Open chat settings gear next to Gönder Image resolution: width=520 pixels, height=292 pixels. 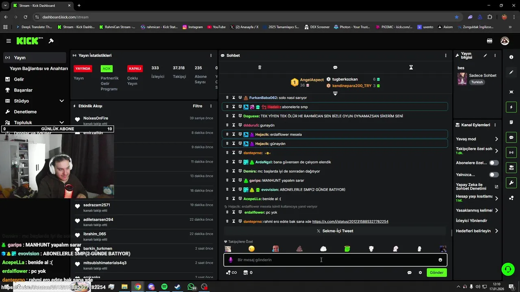click(420, 273)
